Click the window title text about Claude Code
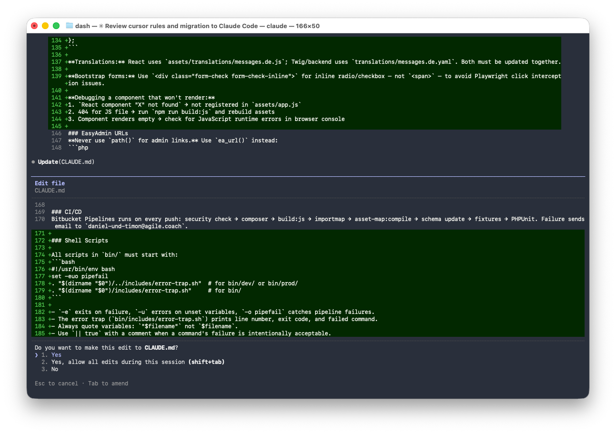 [x=197, y=26]
